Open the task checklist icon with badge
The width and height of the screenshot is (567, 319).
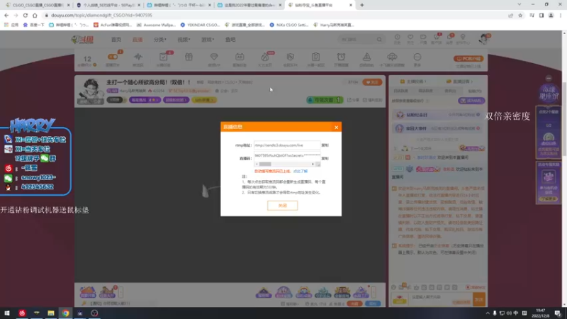pyautogui.click(x=164, y=57)
